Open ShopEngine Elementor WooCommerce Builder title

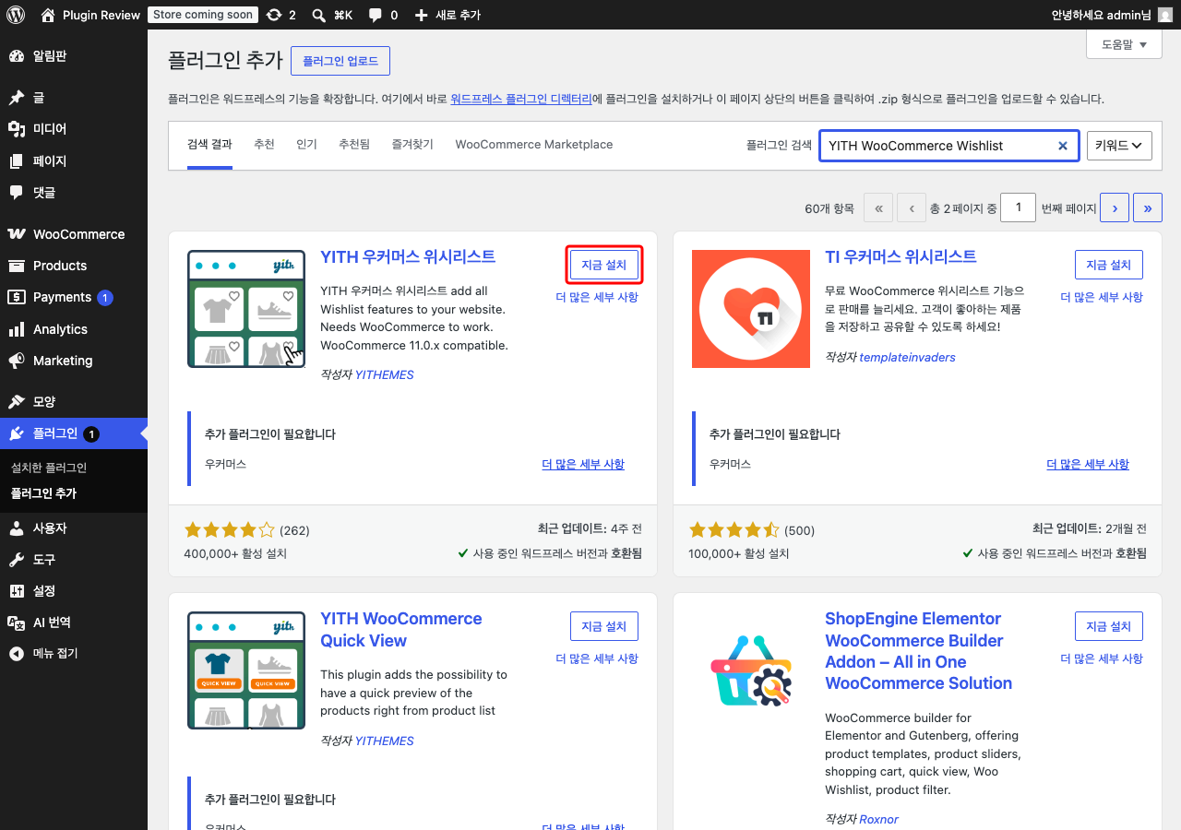tap(918, 651)
